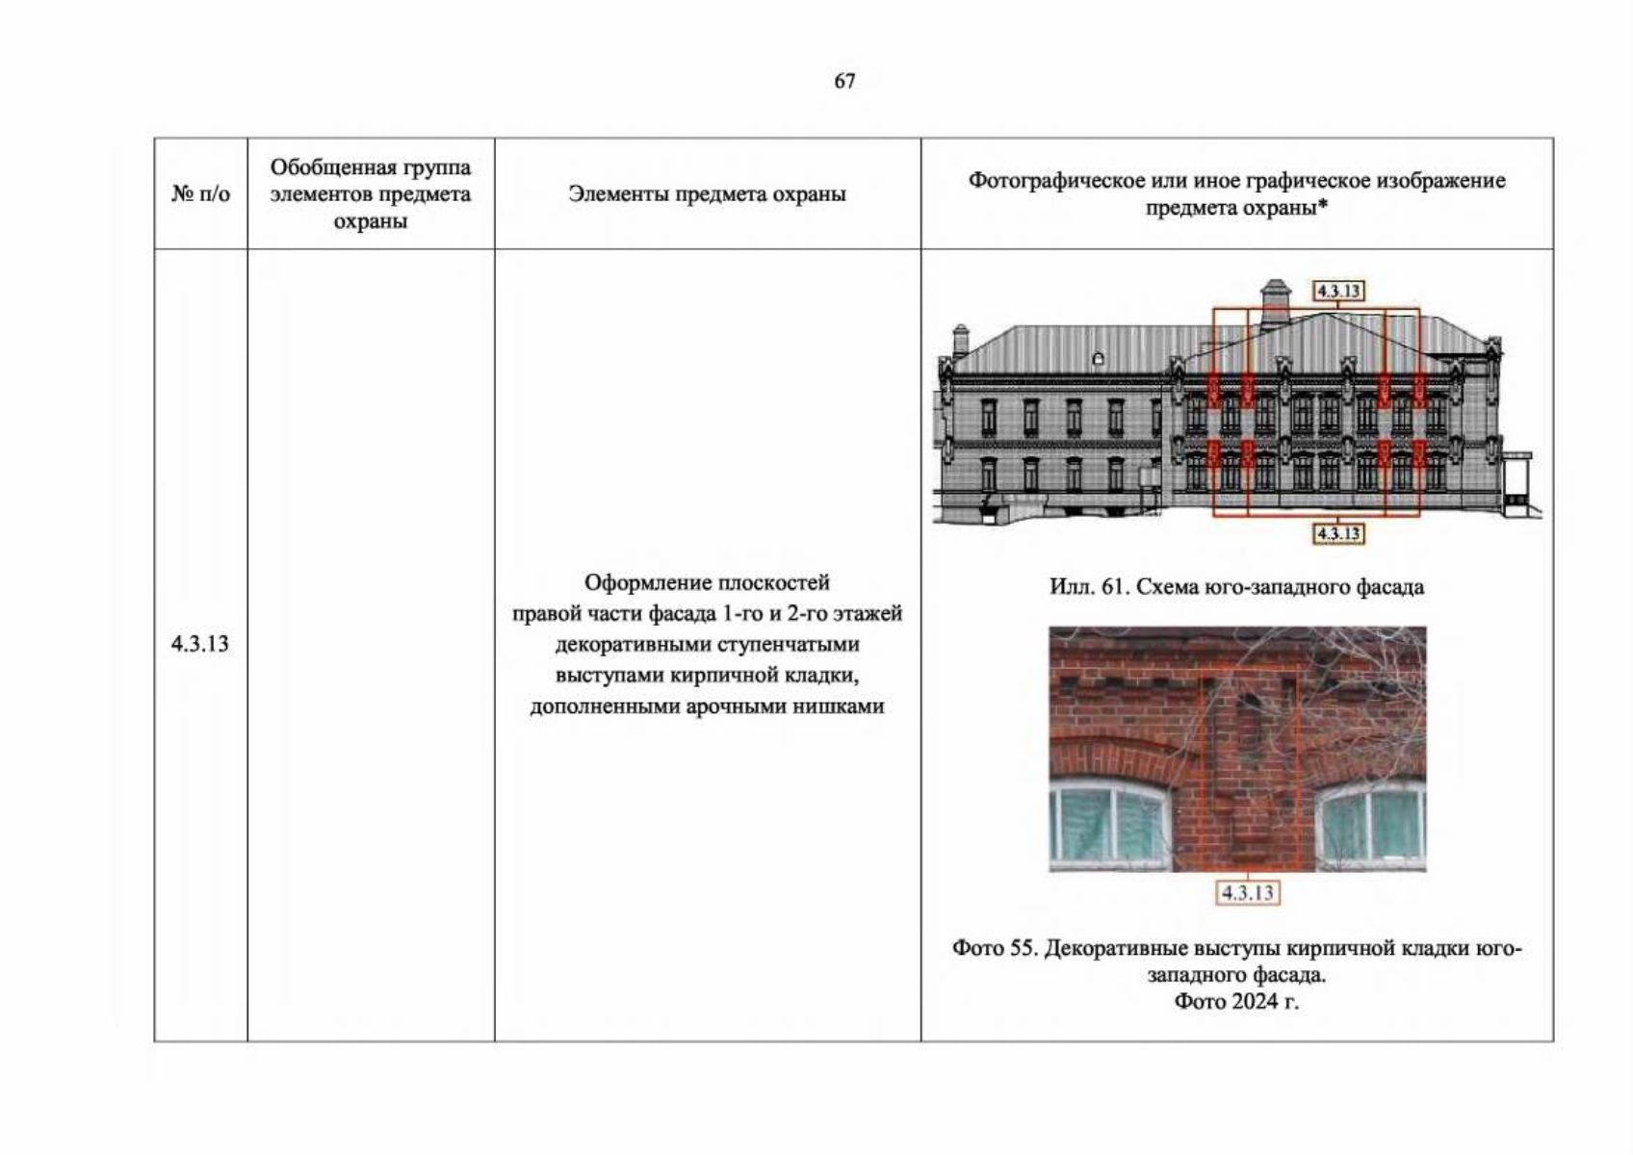Open the brick masonry photo

(1237, 749)
